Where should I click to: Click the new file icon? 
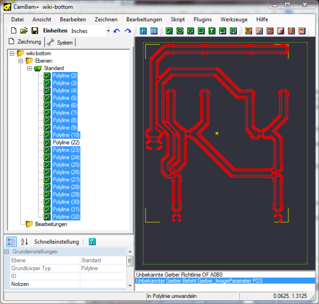pos(14,31)
